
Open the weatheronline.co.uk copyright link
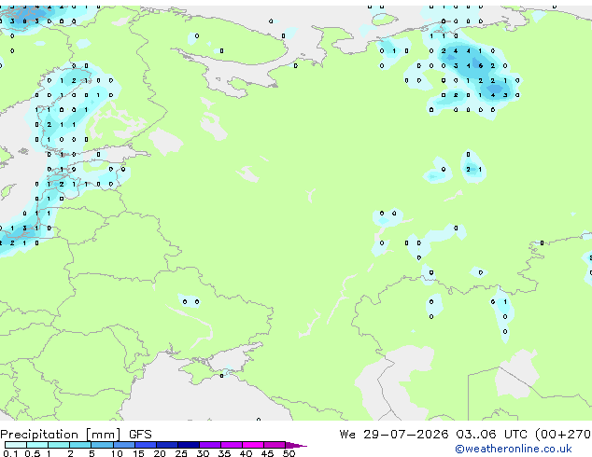click(x=514, y=449)
